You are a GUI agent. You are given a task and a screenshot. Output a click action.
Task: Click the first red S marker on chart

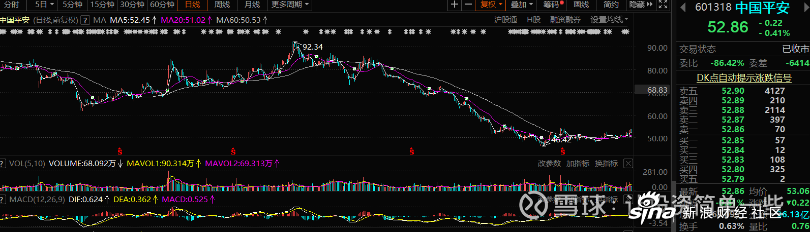click(x=120, y=151)
